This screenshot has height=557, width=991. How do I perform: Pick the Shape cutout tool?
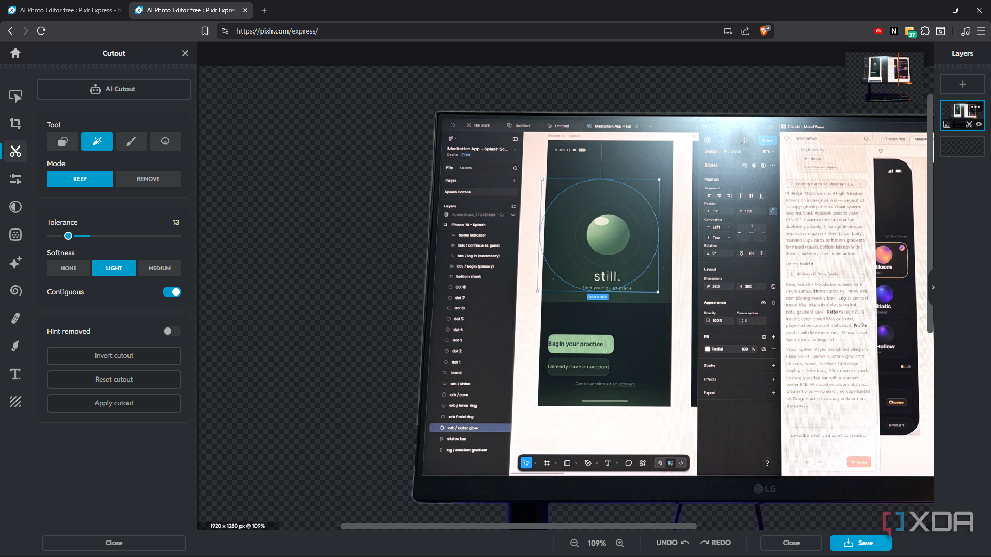pyautogui.click(x=62, y=141)
